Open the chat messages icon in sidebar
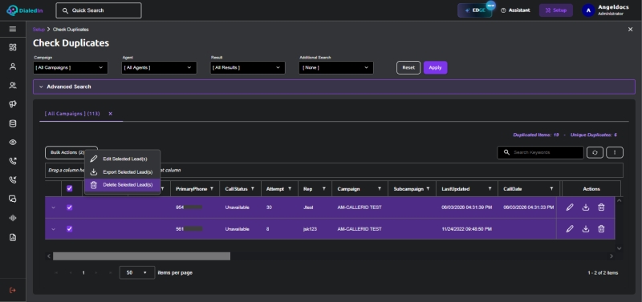642x302 pixels. click(13, 199)
